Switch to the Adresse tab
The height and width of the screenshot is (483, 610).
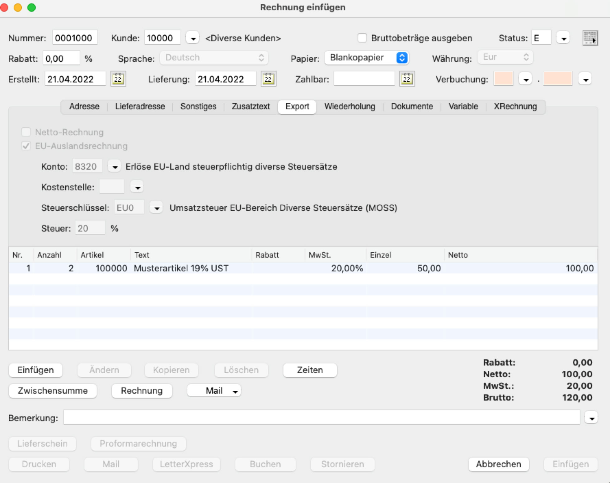click(84, 107)
